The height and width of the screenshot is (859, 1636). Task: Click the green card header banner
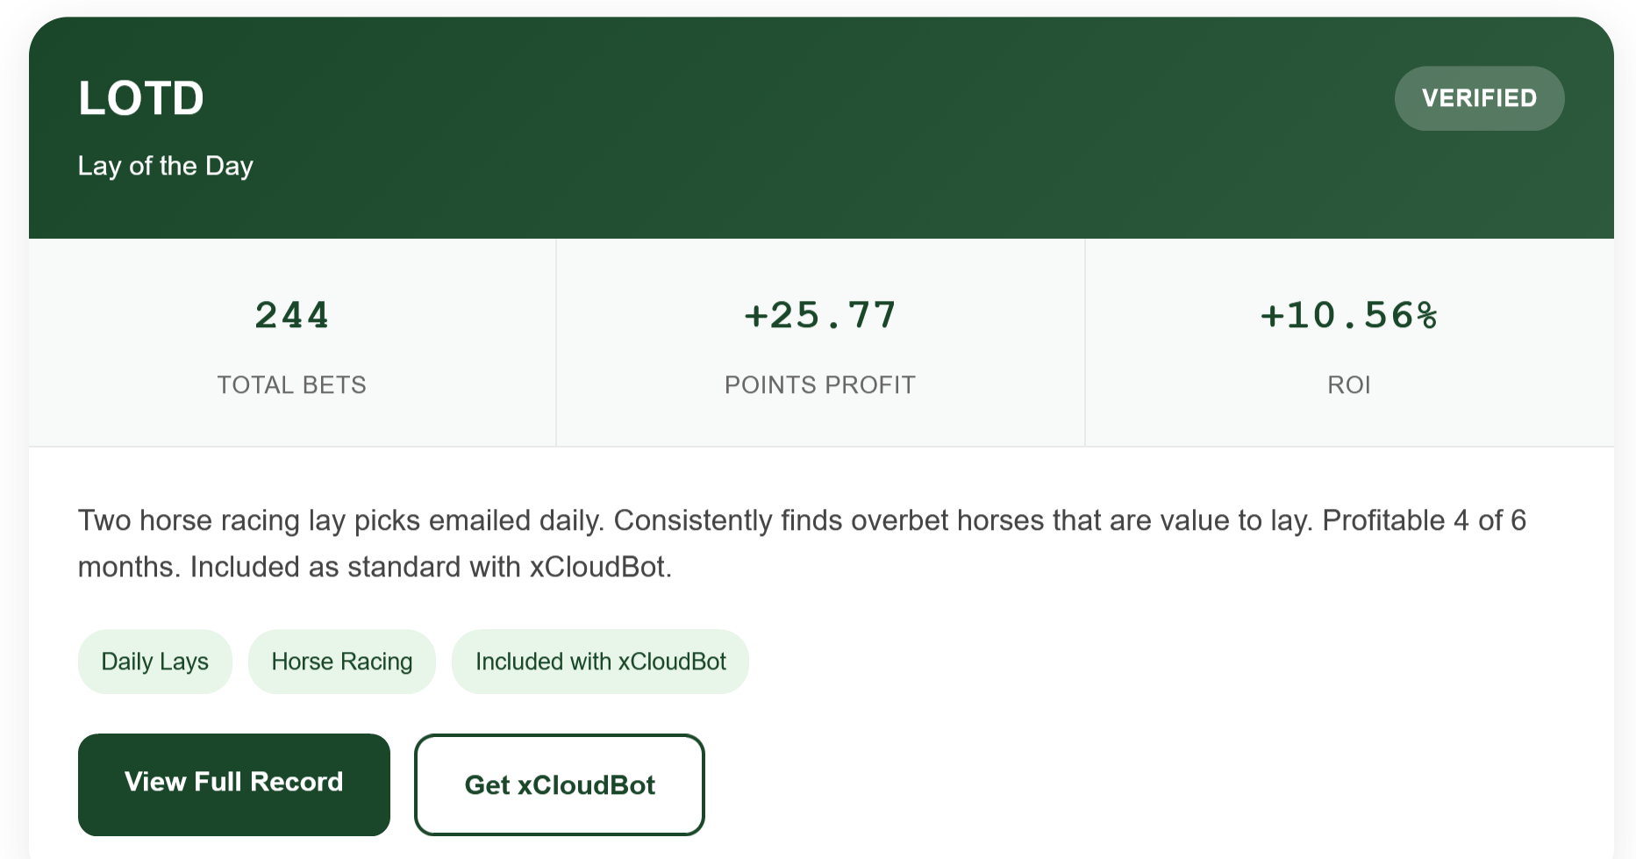tap(789, 132)
